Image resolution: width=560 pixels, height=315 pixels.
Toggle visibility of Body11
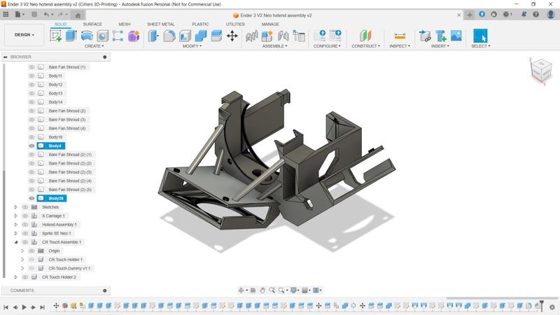(31, 76)
